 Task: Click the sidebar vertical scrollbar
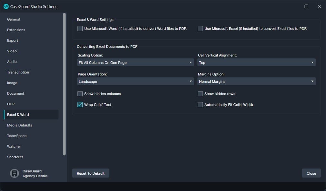tap(64, 83)
